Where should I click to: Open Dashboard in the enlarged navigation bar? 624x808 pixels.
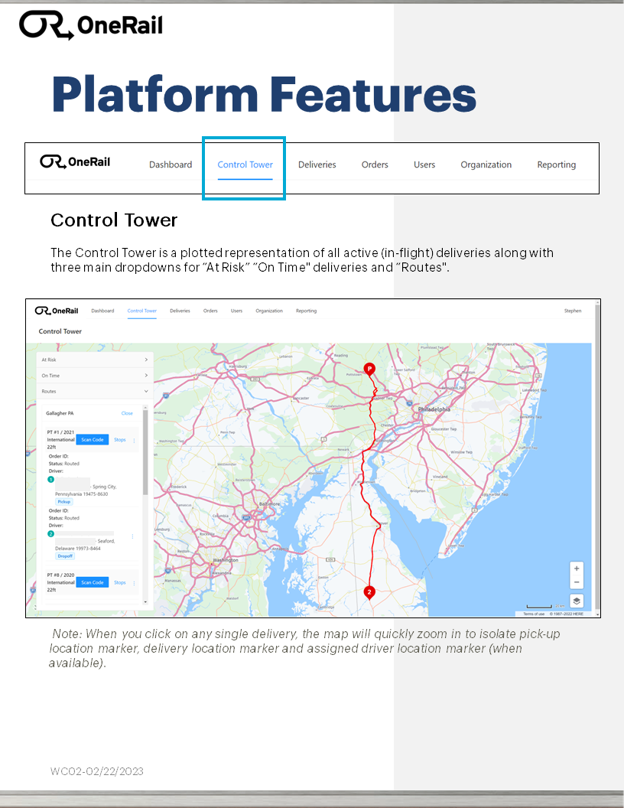point(171,165)
